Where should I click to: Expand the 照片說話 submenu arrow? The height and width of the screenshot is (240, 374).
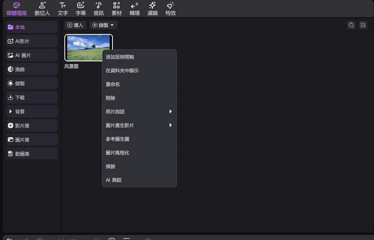(x=171, y=112)
